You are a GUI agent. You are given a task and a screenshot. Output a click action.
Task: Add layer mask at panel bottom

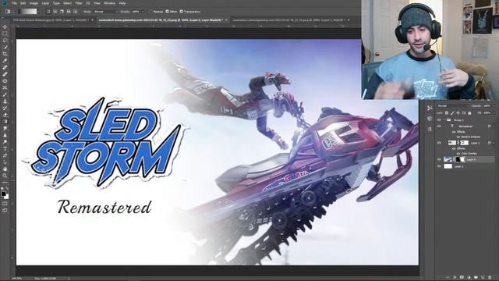pos(462,278)
